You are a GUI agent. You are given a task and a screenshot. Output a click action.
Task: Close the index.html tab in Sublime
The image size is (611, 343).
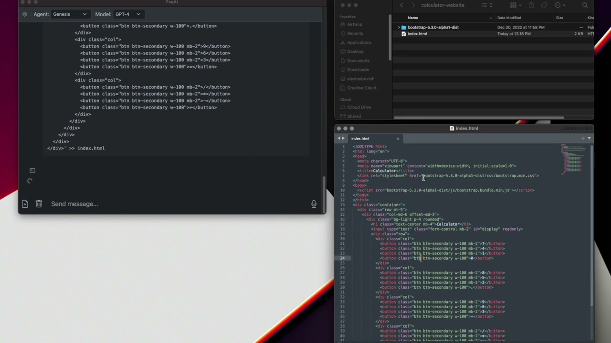398,139
